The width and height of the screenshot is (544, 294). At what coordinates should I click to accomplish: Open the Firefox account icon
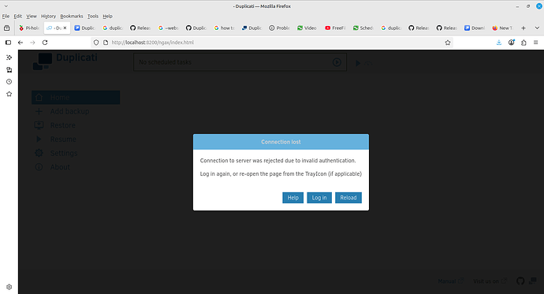coord(512,43)
